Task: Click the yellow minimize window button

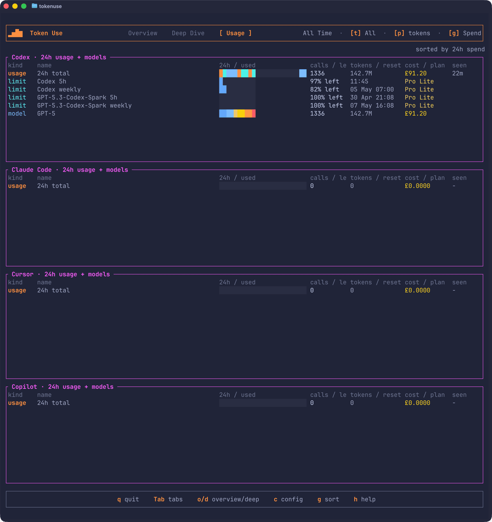Action: tap(15, 6)
